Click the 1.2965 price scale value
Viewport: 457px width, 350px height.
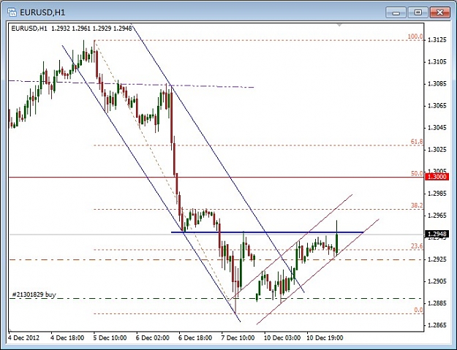pyautogui.click(x=437, y=216)
